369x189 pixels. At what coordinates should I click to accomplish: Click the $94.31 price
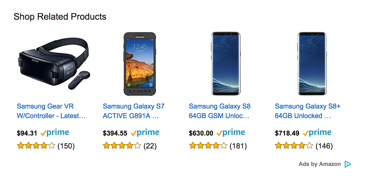27,133
